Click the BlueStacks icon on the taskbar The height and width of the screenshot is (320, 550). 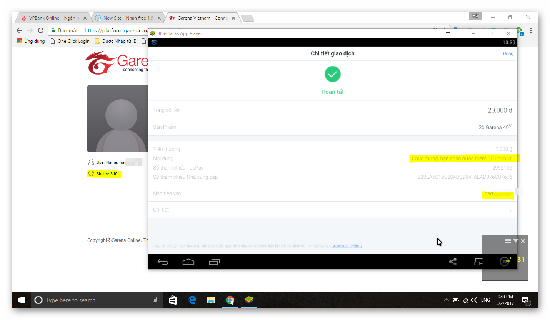(249, 300)
